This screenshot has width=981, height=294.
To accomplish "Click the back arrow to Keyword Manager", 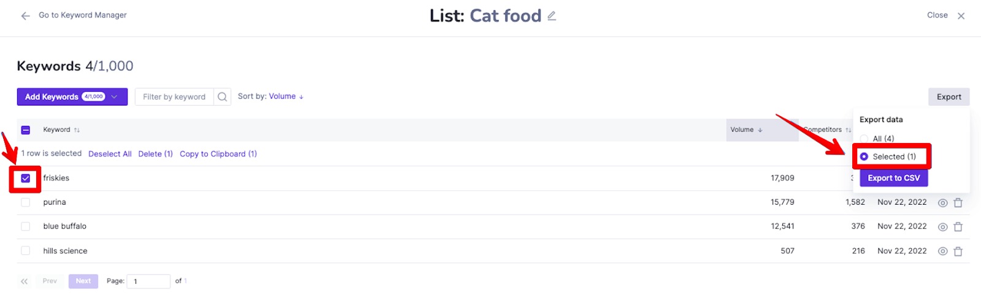I will (25, 16).
